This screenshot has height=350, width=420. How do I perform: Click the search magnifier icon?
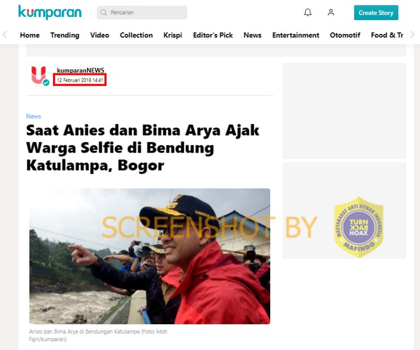coord(103,13)
